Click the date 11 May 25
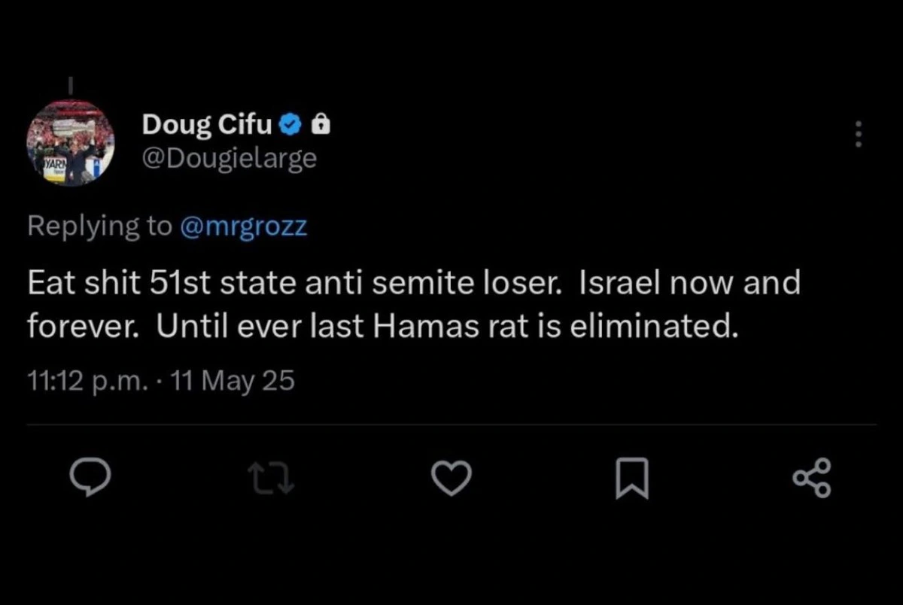The image size is (903, 605). [233, 382]
